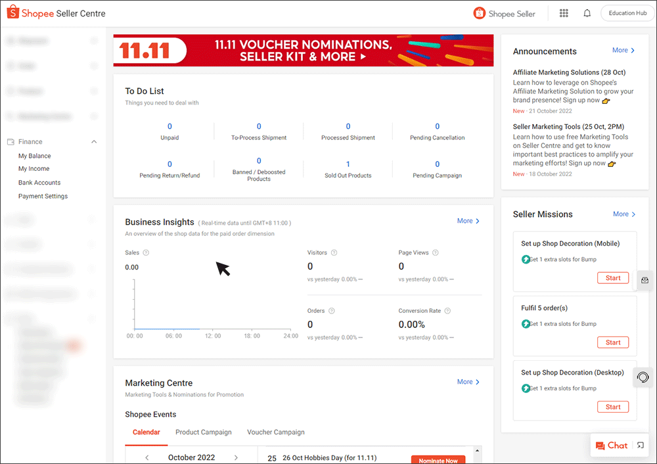Screen dimensions: 657x464
Task: Click the Shopee Seller Centre logo
Action: coord(55,12)
